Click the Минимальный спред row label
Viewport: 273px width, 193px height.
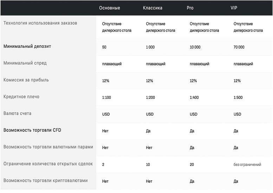click(25, 63)
